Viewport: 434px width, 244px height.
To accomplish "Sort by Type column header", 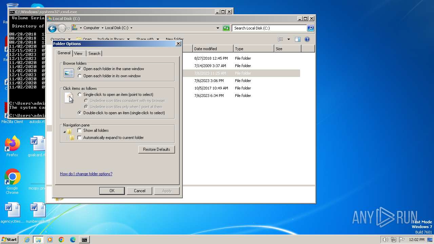I will point(254,49).
